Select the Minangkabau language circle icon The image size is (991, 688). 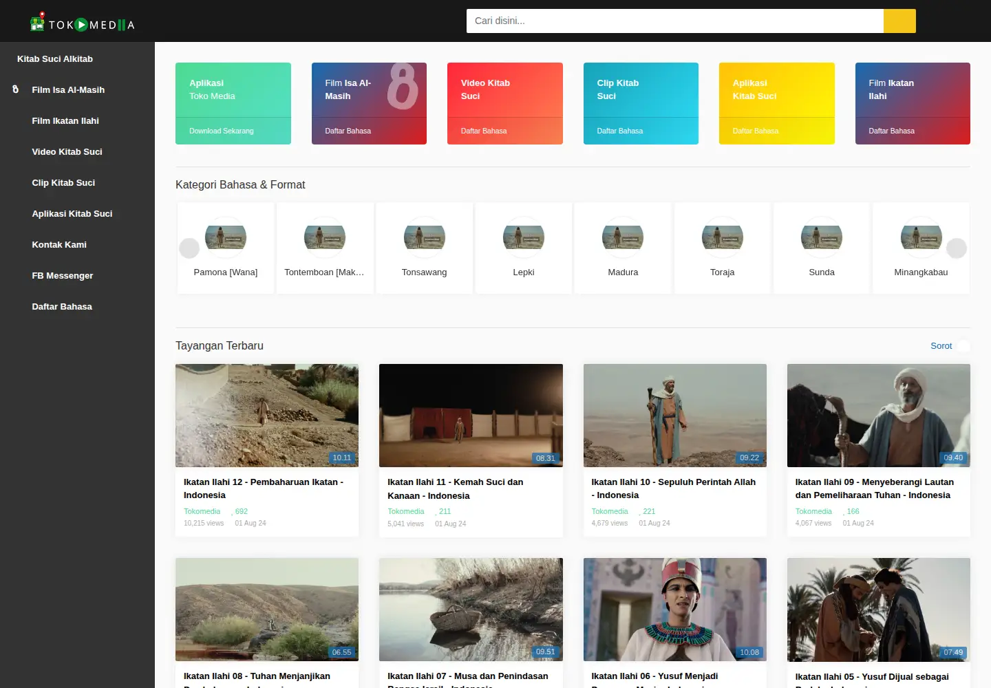921,237
